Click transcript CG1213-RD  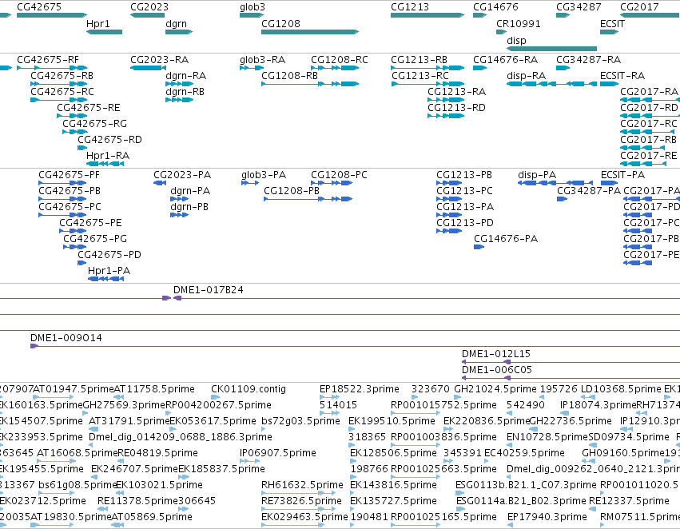[446, 116]
